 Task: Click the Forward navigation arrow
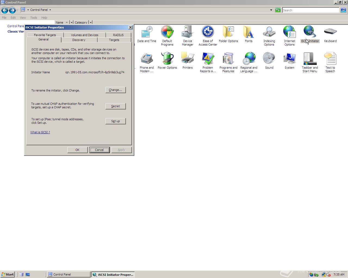[x=12, y=10]
